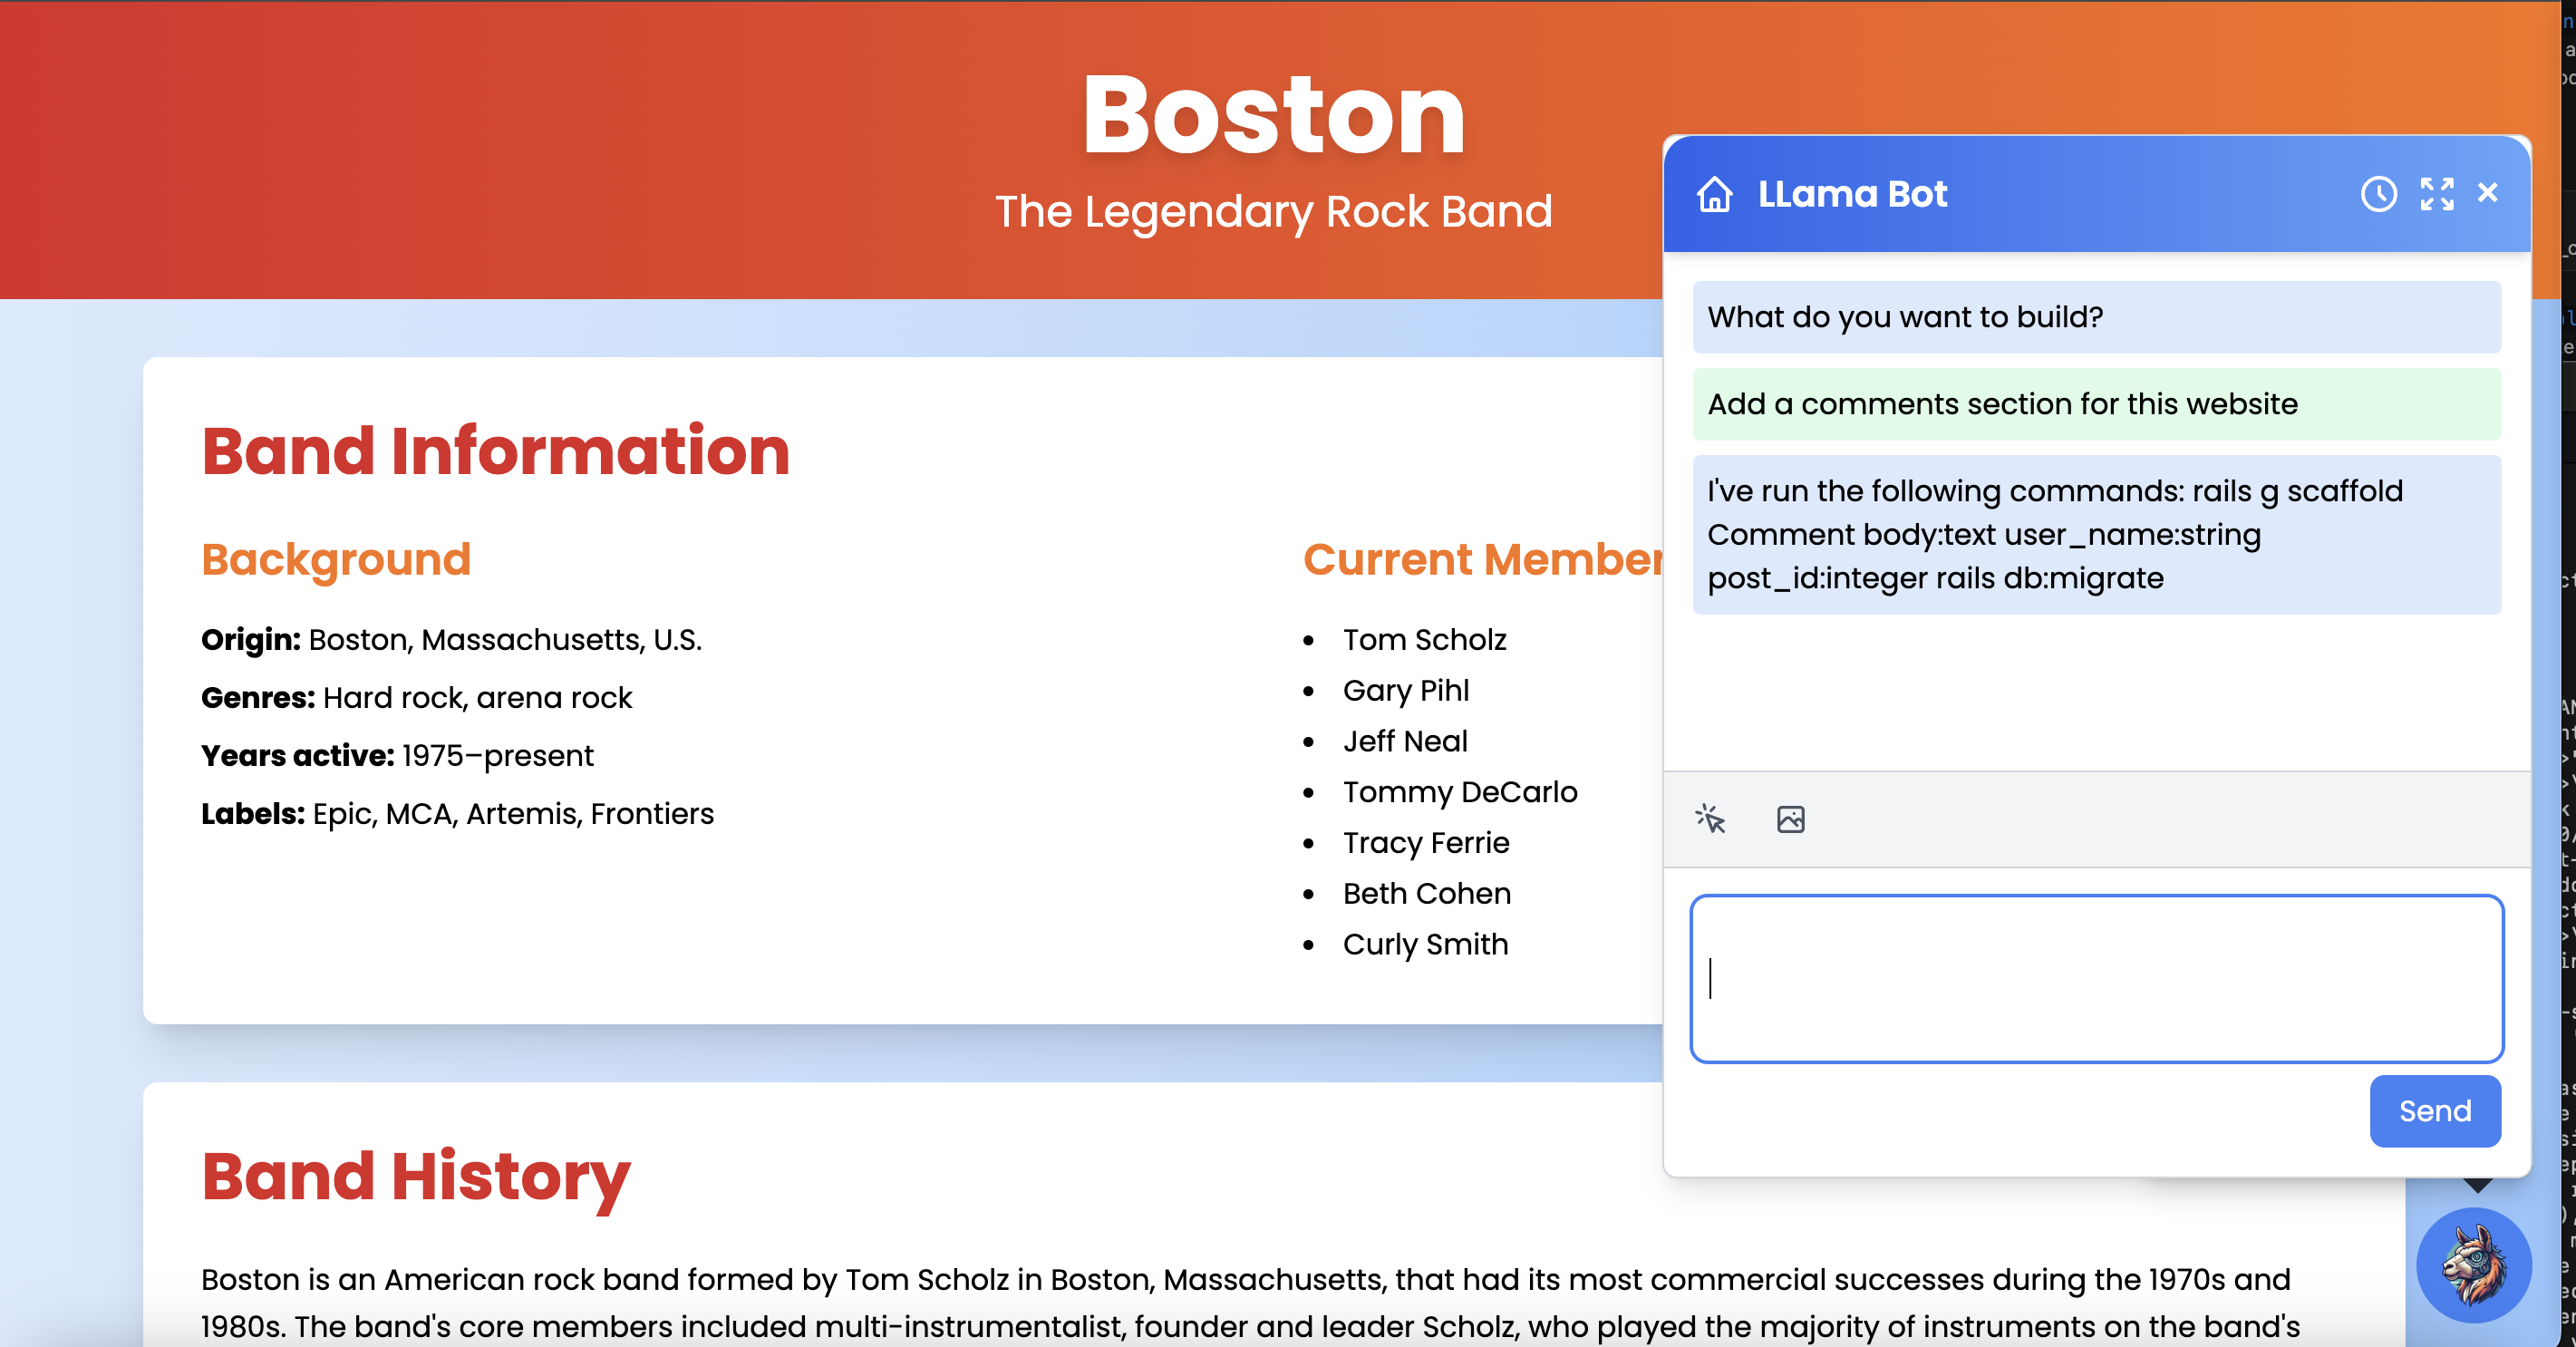Click Tom Scholz in members list

(x=1424, y=640)
